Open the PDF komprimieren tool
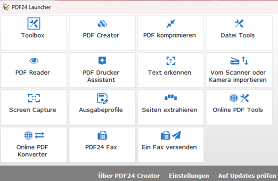278x181 pixels. [171, 33]
